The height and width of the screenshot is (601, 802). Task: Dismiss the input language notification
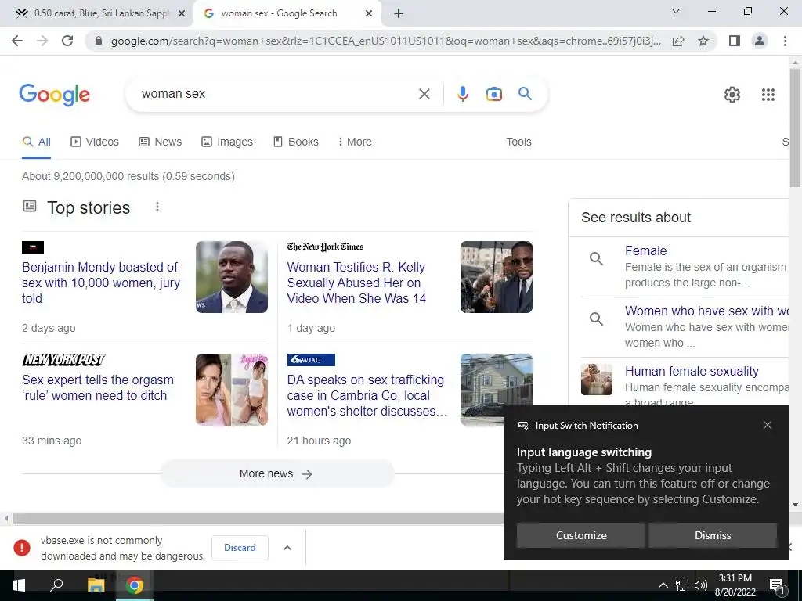tap(713, 535)
